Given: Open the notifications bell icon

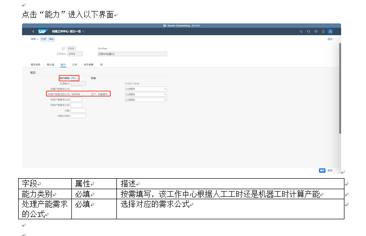Looking at the screenshot, I should pyautogui.click(x=323, y=32).
